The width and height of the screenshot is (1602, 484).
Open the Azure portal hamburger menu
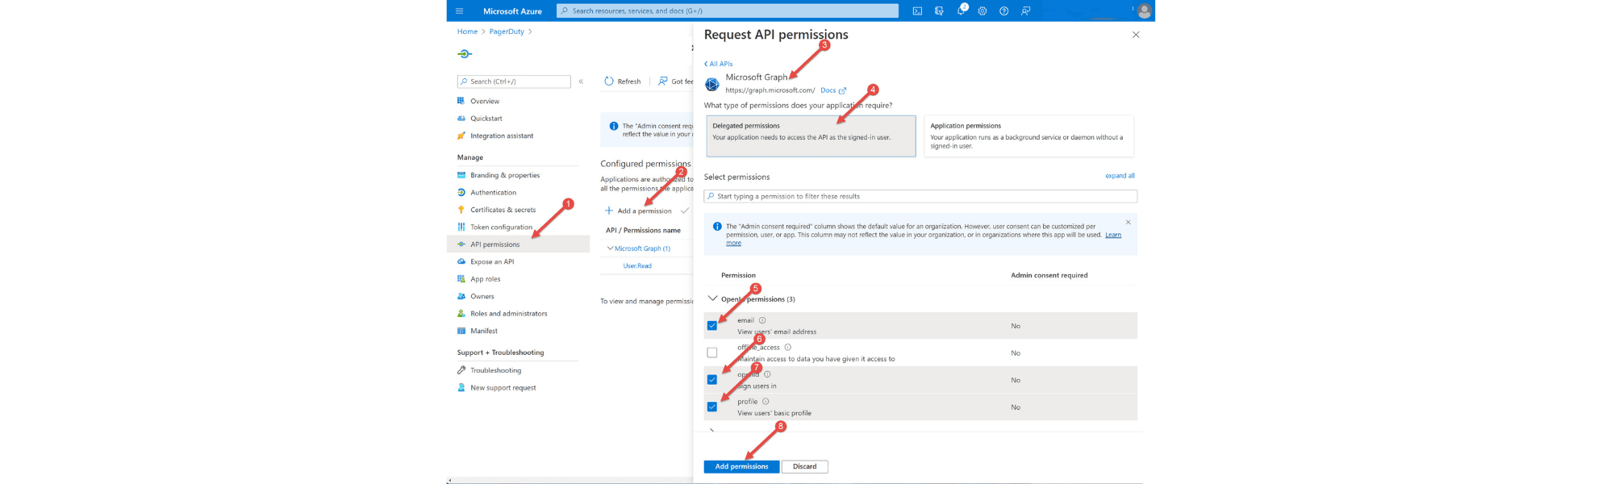coord(459,11)
